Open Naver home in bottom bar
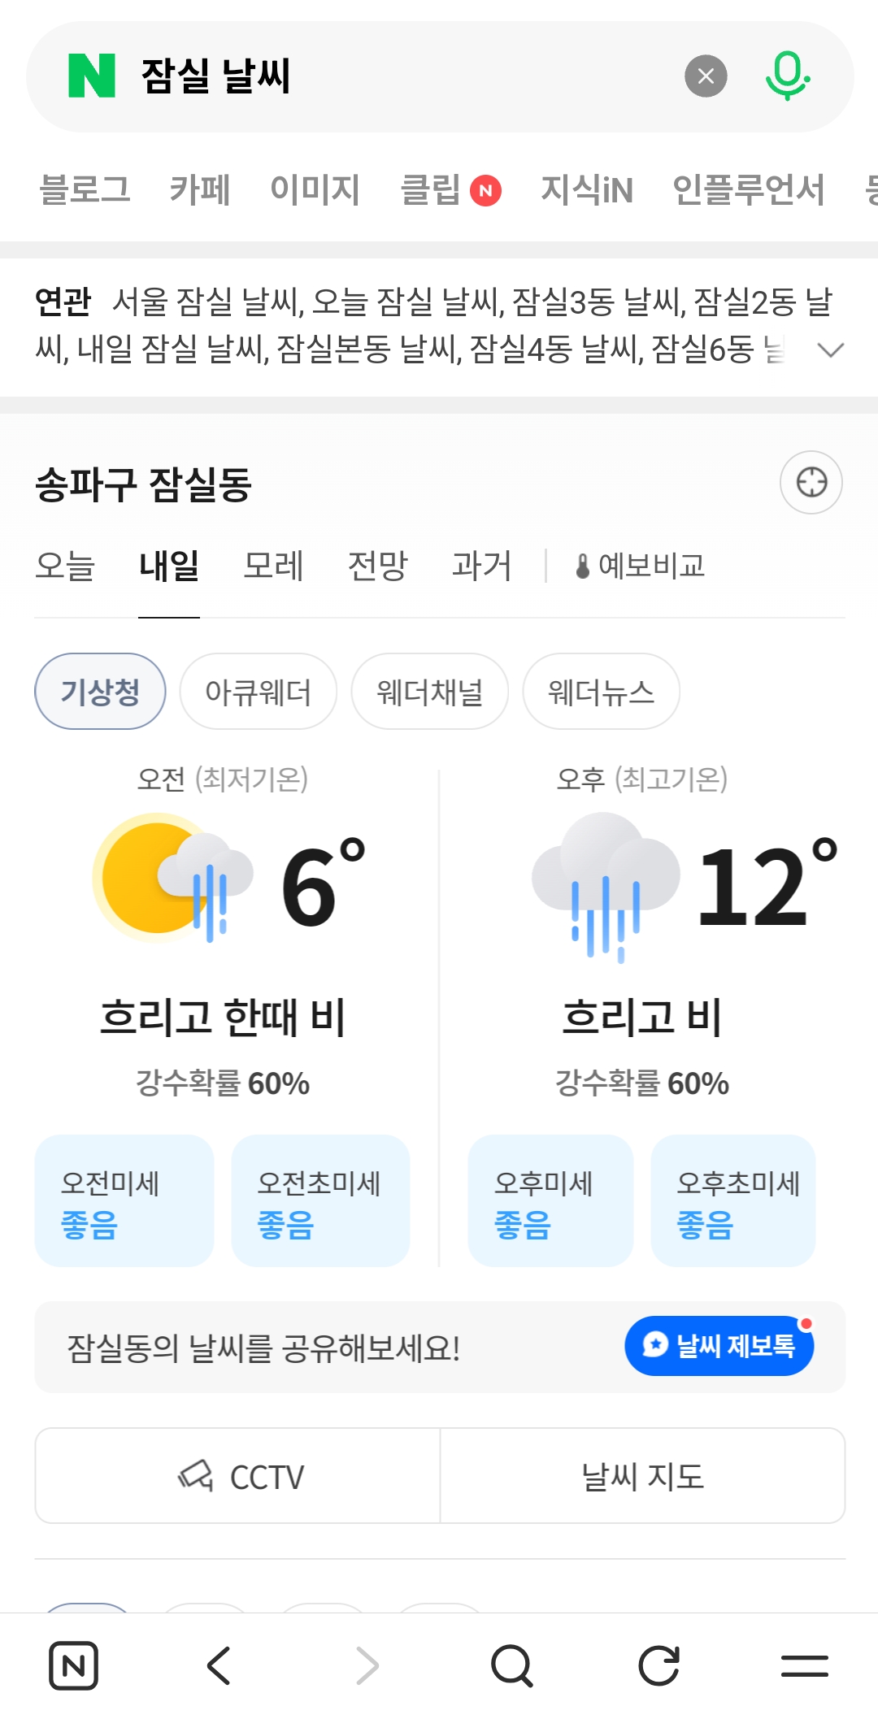This screenshot has height=1719, width=878. (73, 1665)
